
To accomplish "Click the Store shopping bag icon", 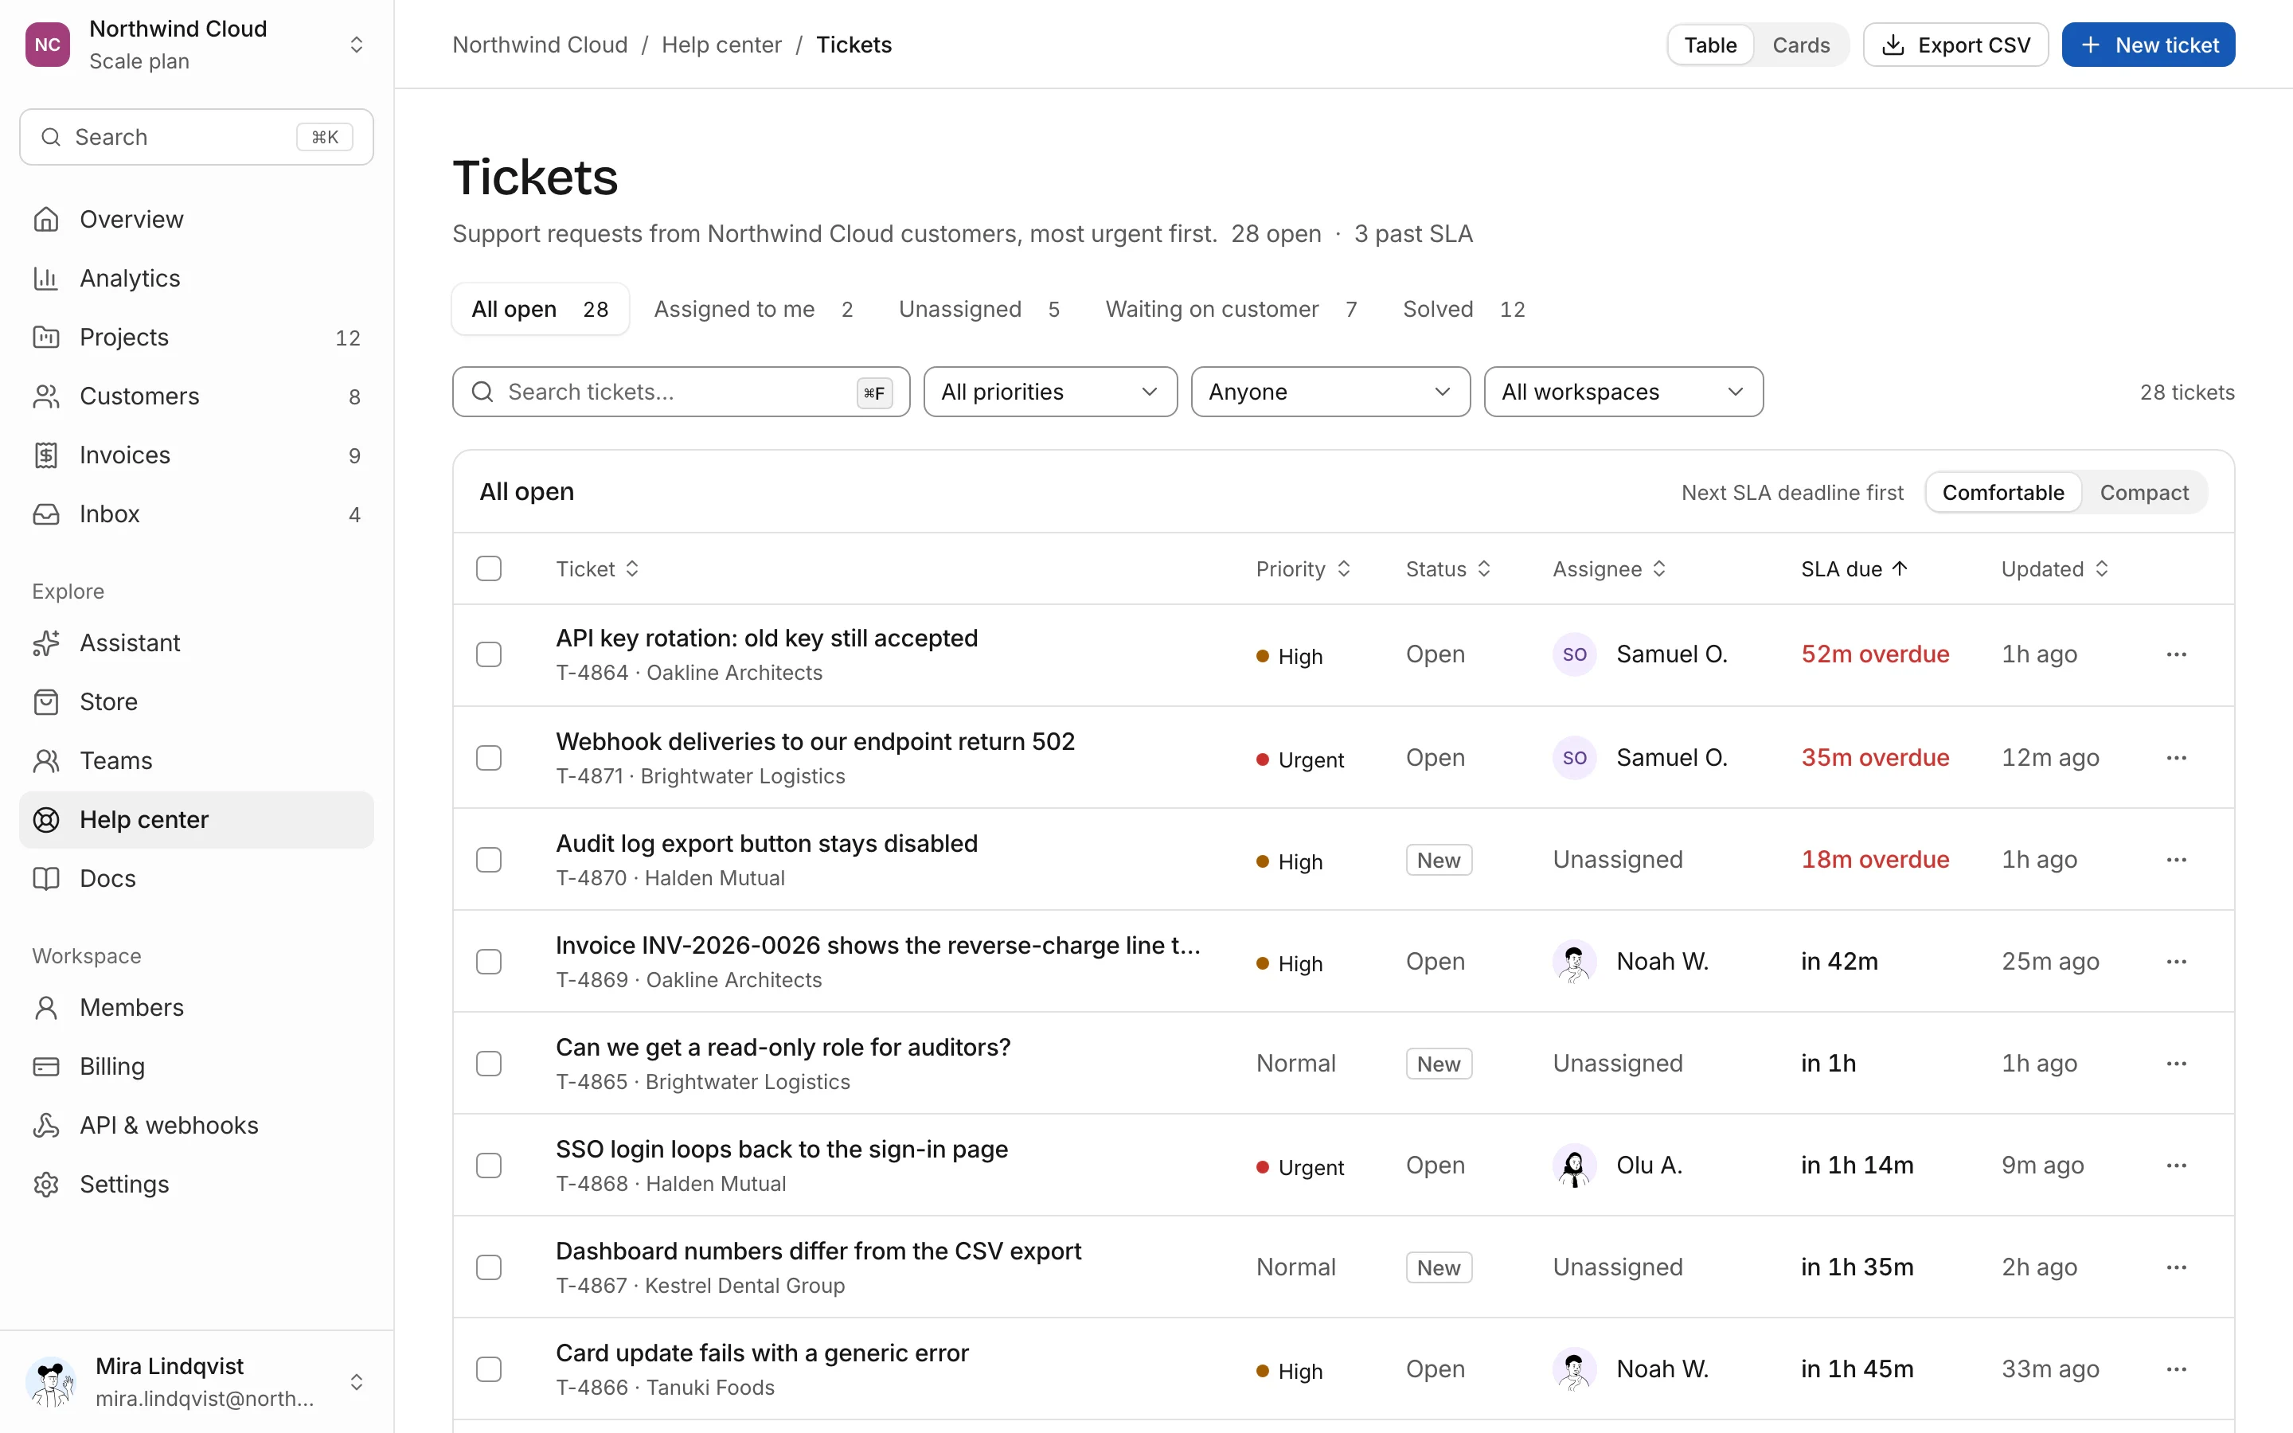I will (x=45, y=701).
